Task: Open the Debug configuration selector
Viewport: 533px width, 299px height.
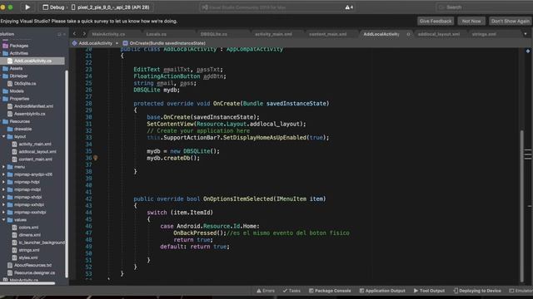Action: click(x=53, y=7)
